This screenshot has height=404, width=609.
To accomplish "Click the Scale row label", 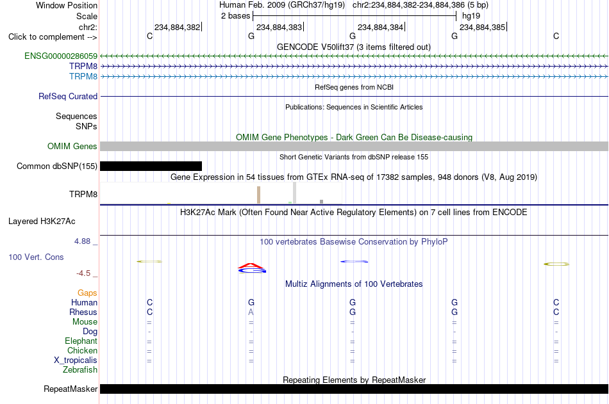I will pos(87,16).
